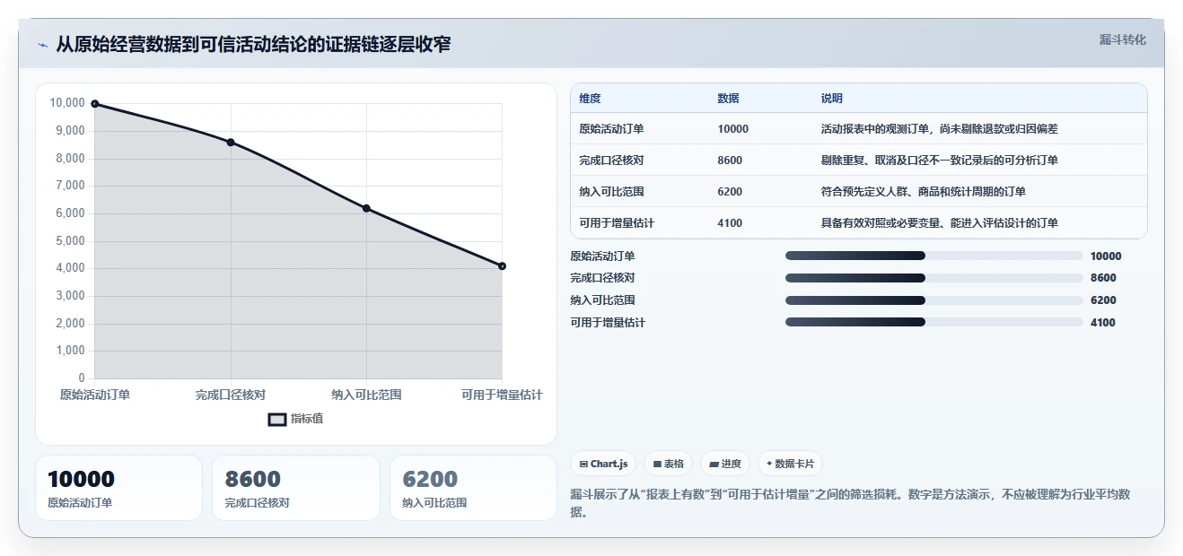1183x556 pixels.
Task: Click the table value 6200
Action: [x=730, y=192]
